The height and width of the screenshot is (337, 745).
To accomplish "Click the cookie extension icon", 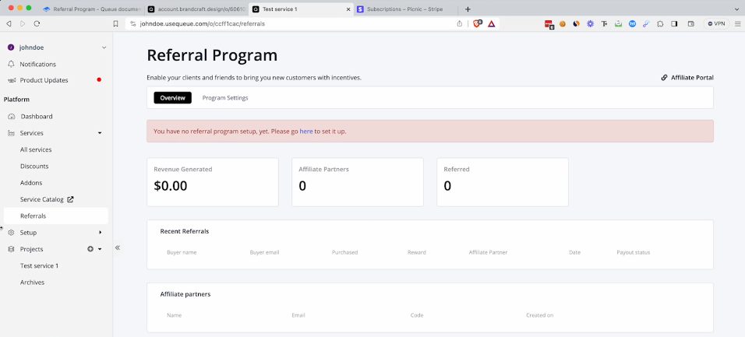I will click(x=563, y=23).
